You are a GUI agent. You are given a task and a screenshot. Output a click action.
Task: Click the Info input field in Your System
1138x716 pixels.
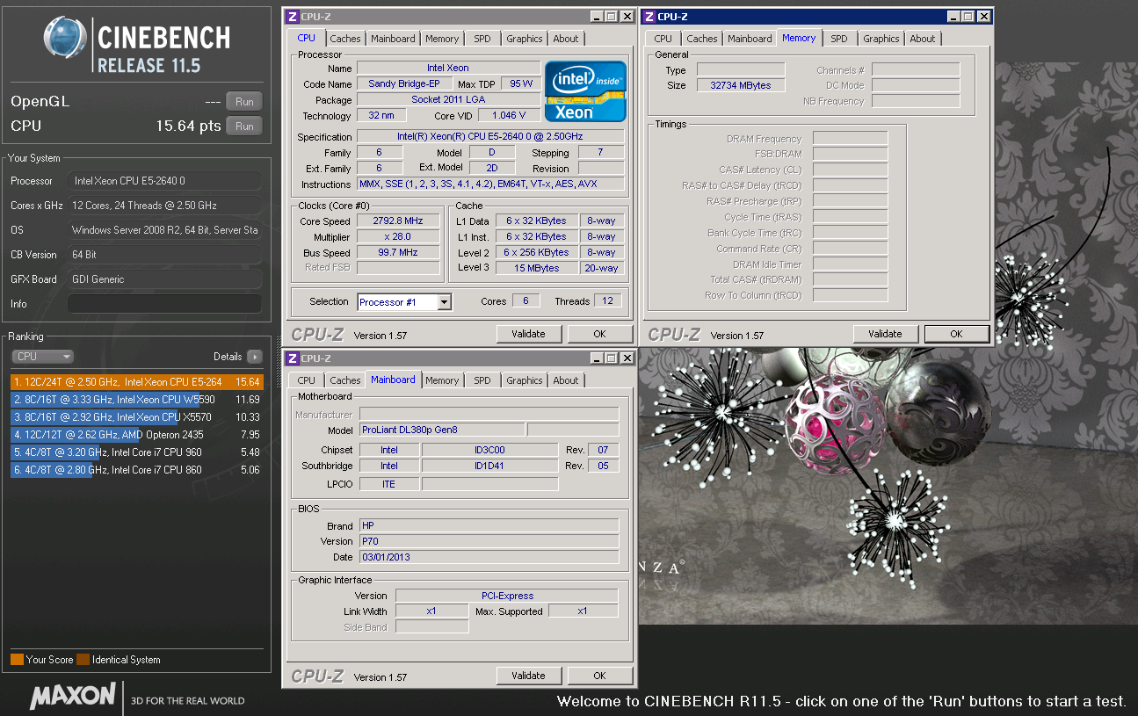[164, 304]
